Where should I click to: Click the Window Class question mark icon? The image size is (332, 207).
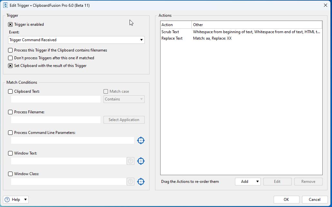click(131, 182)
